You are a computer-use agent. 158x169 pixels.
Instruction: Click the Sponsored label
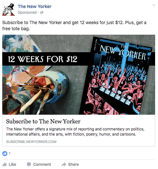point(27,13)
